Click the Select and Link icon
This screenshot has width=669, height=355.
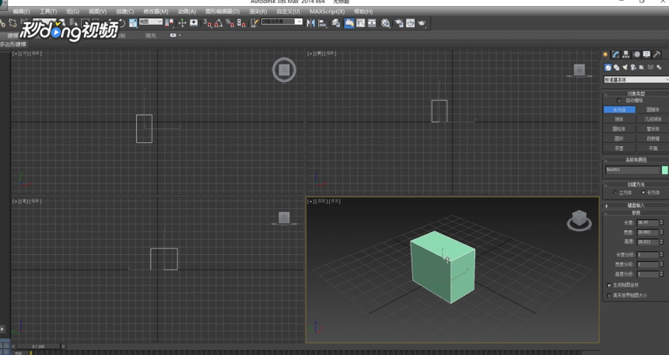point(2,23)
